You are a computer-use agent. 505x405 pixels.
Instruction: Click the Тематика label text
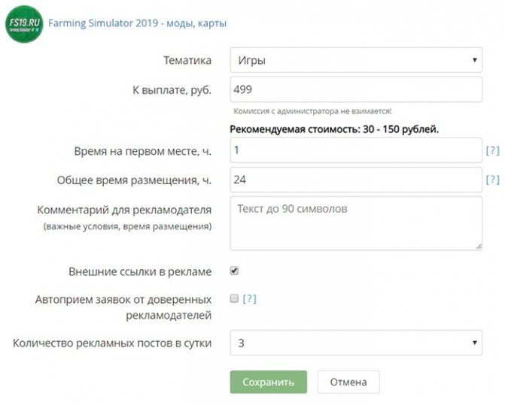pos(187,60)
